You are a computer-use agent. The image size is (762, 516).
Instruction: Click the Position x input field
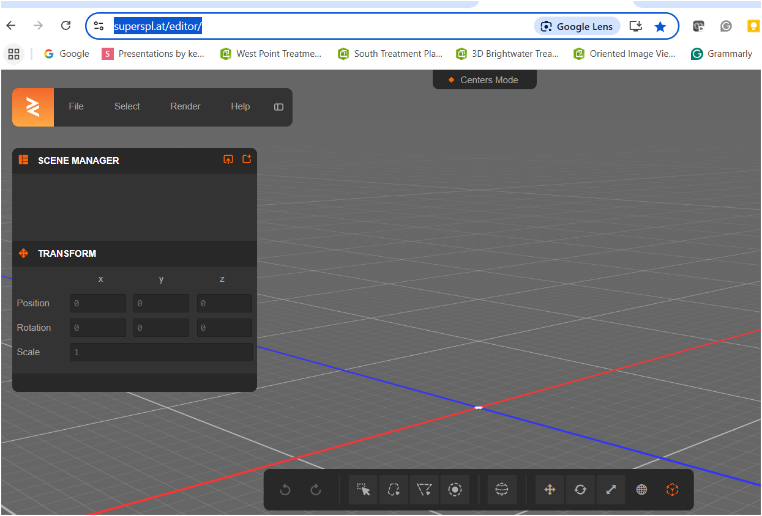(x=98, y=303)
